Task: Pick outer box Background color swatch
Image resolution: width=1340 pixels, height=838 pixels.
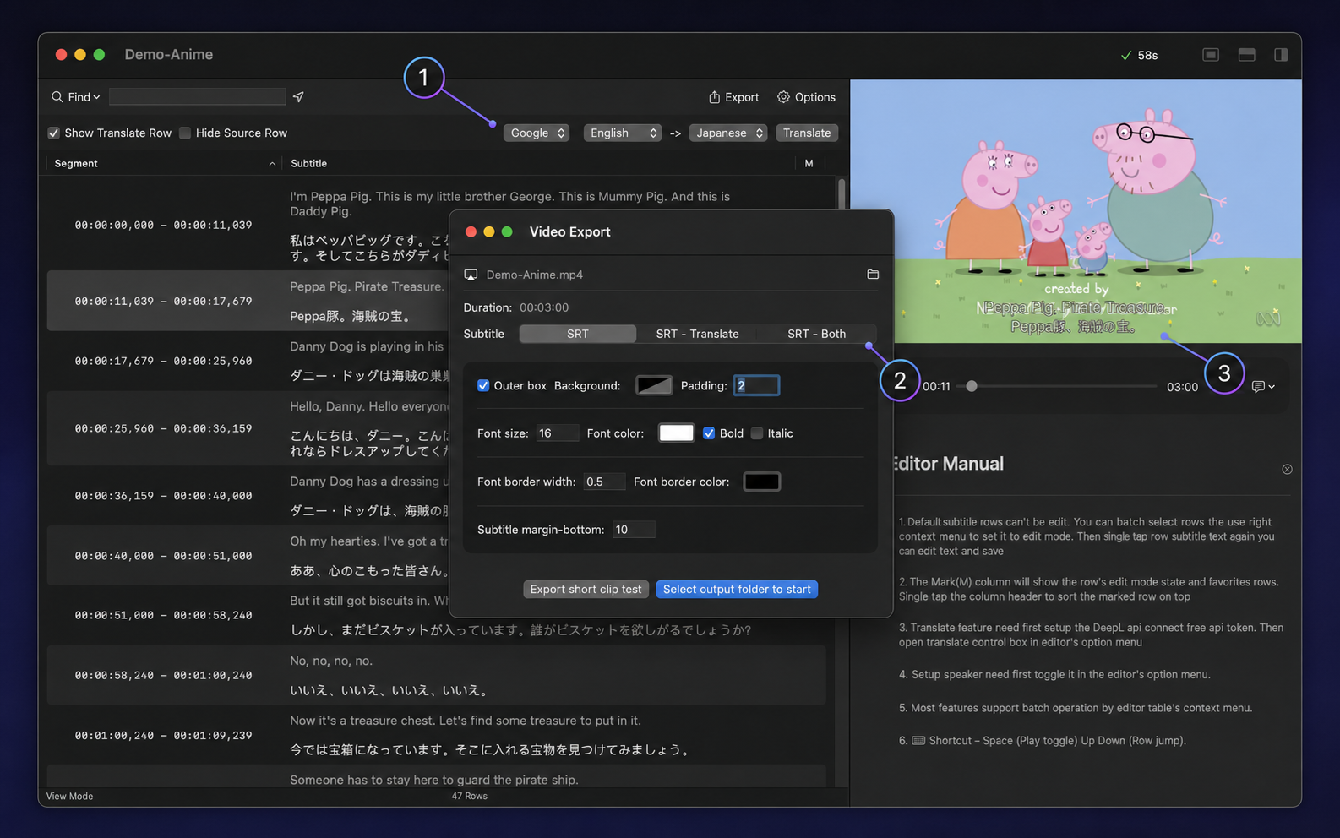Action: (654, 386)
